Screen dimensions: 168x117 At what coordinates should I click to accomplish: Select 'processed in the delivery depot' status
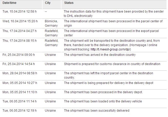click(103, 92)
